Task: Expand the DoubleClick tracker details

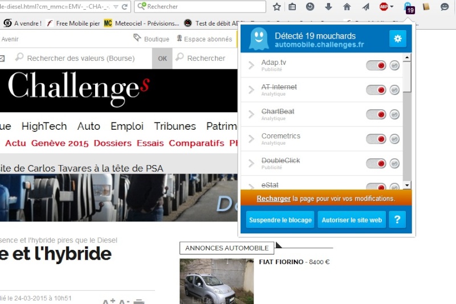Action: (251, 163)
